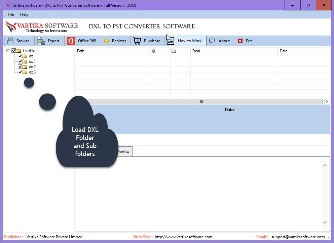Sort by the From column header
The image size is (334, 243).
(234, 51)
